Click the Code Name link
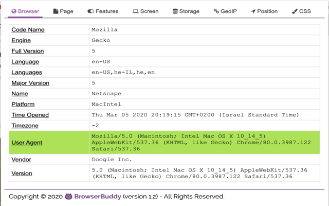The height and width of the screenshot is (206, 329). tap(28, 30)
